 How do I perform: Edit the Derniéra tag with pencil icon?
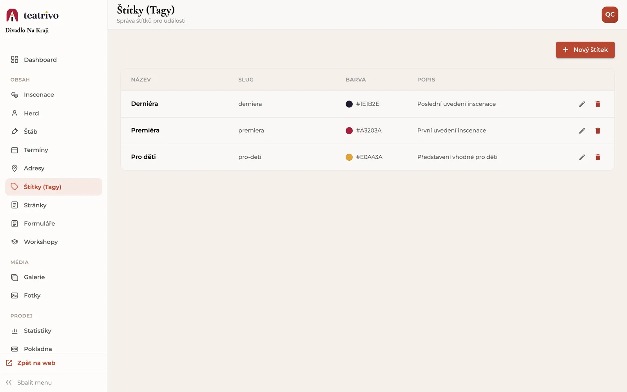tap(582, 104)
